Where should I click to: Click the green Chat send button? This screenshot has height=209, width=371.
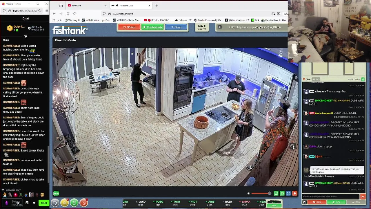point(44,203)
